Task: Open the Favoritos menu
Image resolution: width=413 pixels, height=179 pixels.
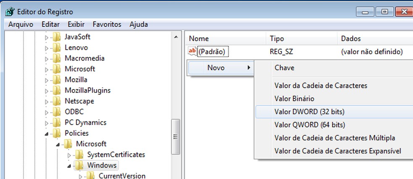Action: (107, 24)
